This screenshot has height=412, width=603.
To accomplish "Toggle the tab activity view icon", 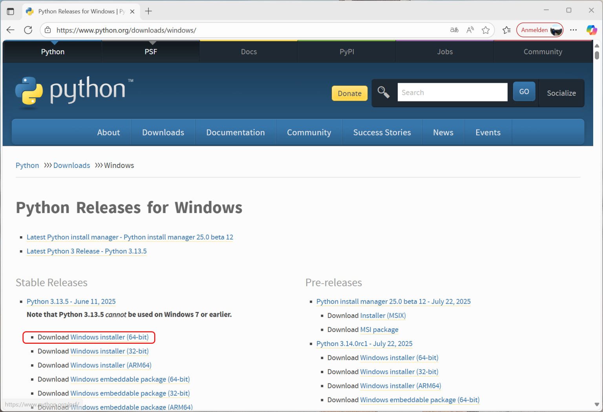I will [11, 11].
